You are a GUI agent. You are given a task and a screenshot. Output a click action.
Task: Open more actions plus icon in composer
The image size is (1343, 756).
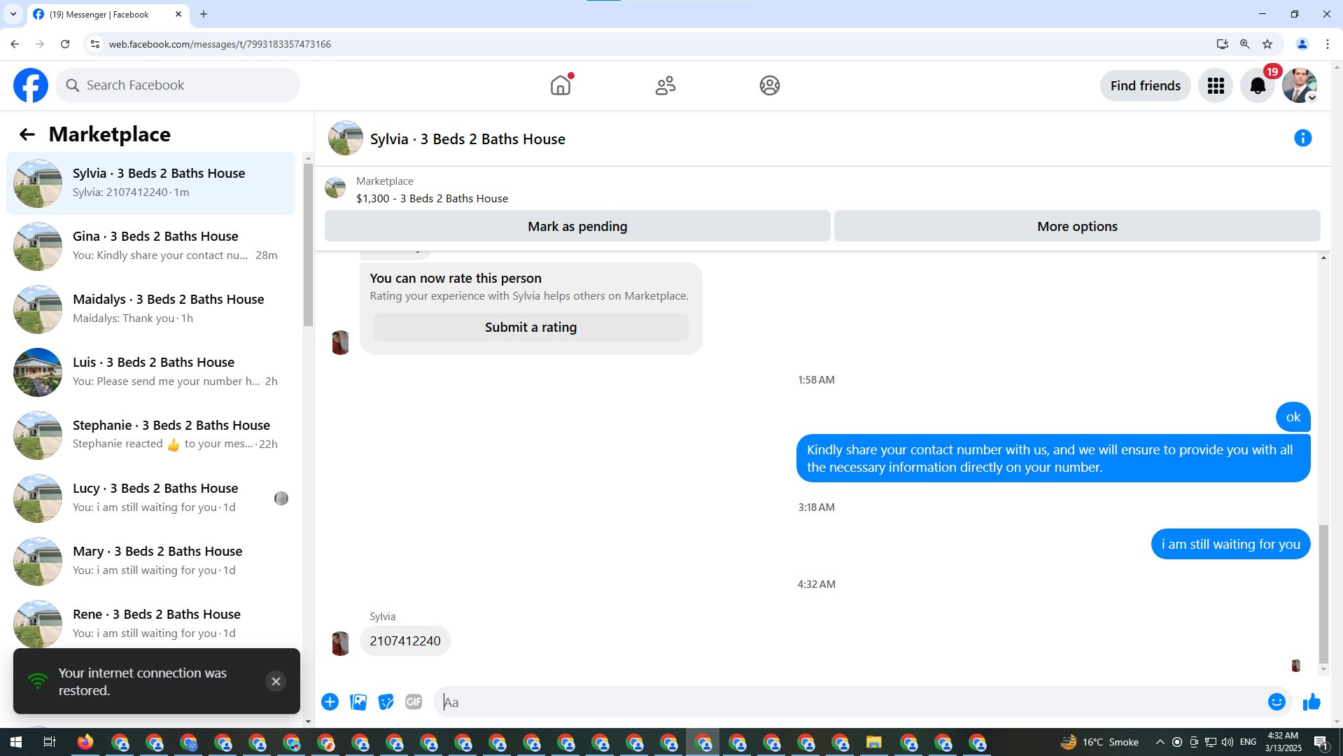(x=330, y=702)
